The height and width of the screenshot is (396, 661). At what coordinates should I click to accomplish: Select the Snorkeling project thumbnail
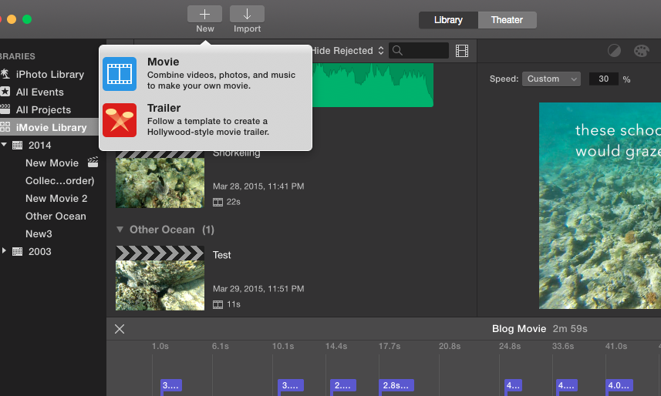(x=160, y=180)
